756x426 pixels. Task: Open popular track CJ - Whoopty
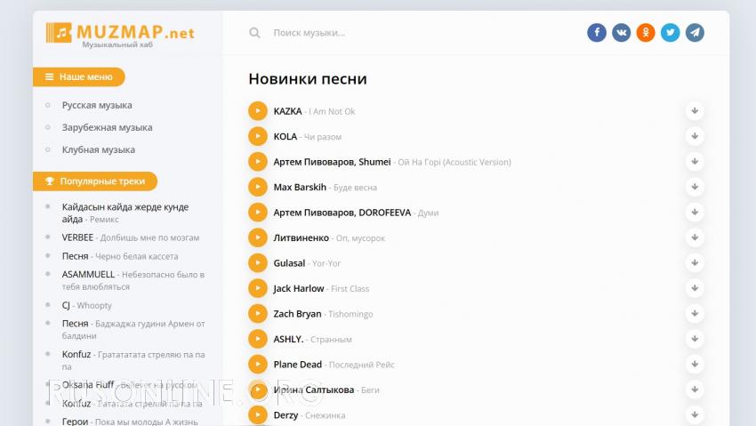87,306
